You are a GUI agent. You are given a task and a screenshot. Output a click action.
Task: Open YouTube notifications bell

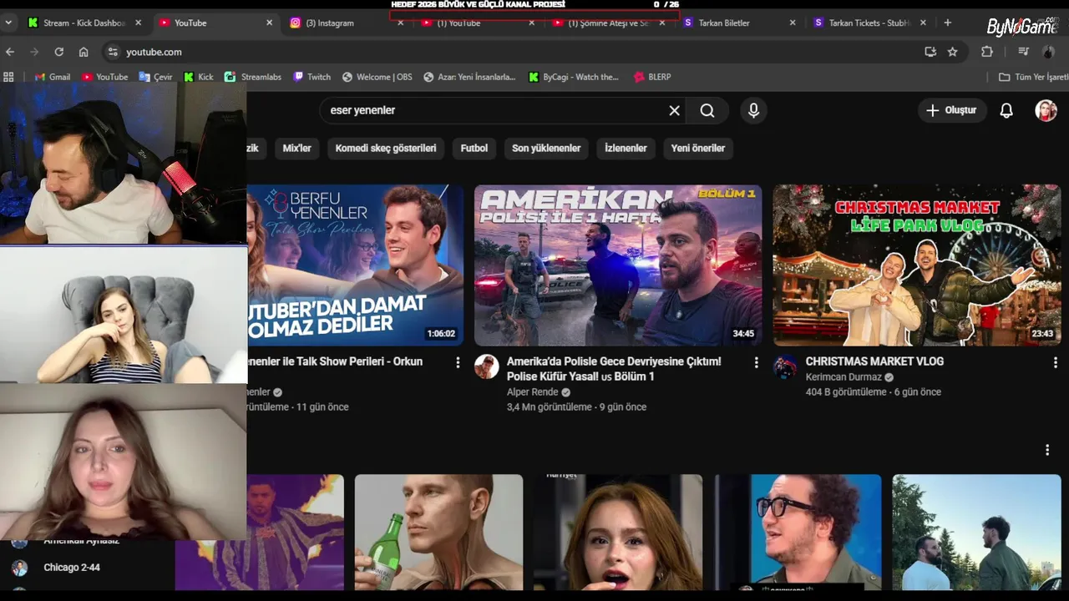click(1006, 110)
